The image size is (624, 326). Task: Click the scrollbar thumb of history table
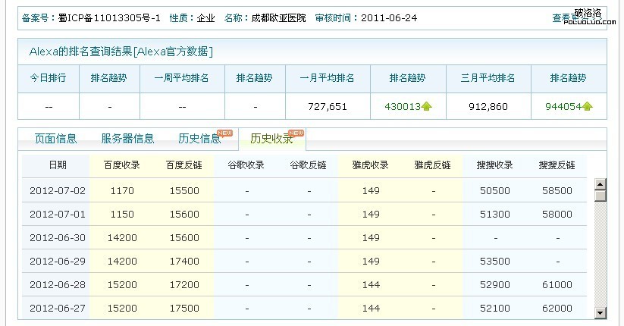600,196
